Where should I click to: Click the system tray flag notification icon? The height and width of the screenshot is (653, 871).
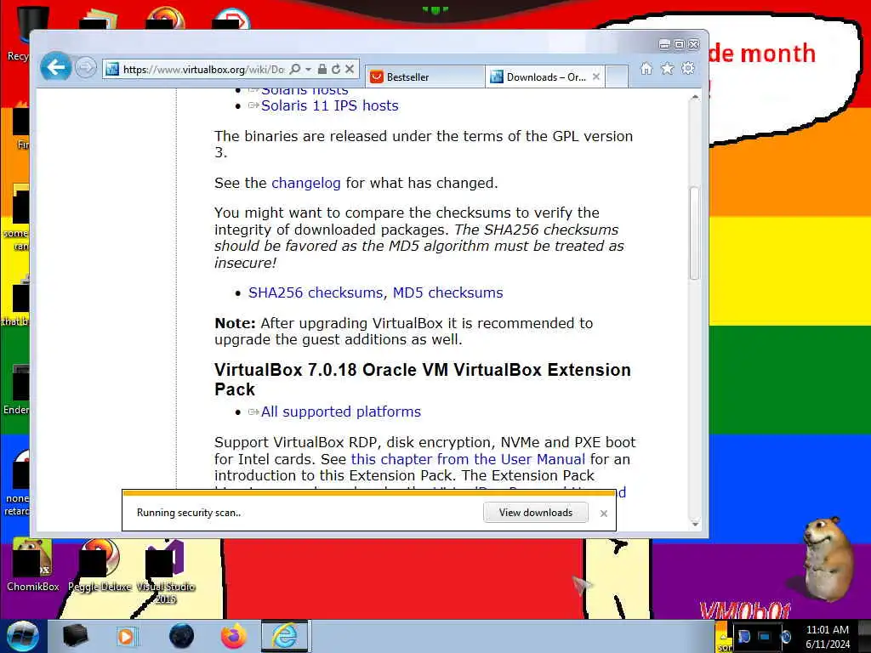743,636
